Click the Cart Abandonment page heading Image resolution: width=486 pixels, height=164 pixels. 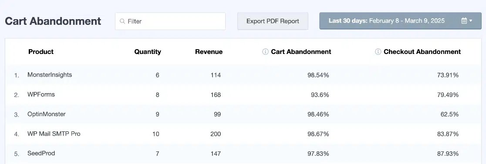(53, 21)
